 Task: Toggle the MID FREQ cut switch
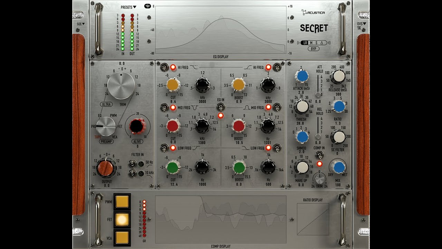[164, 108]
